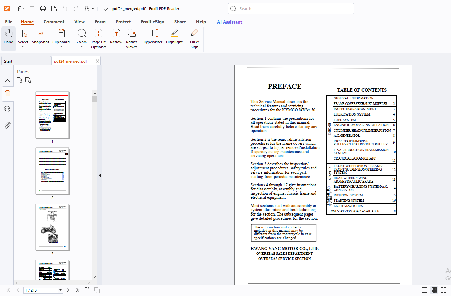Go to the next page
This screenshot has width=451, height=296.
tap(68, 290)
